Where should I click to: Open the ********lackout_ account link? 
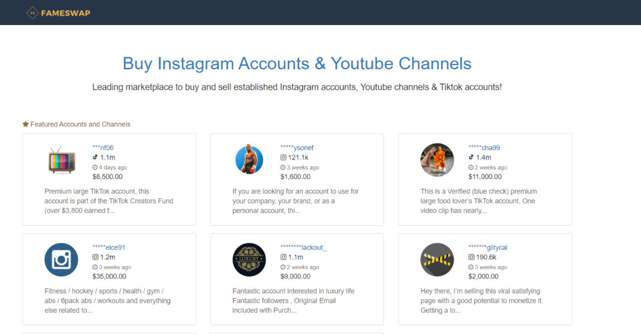pyautogui.click(x=303, y=248)
